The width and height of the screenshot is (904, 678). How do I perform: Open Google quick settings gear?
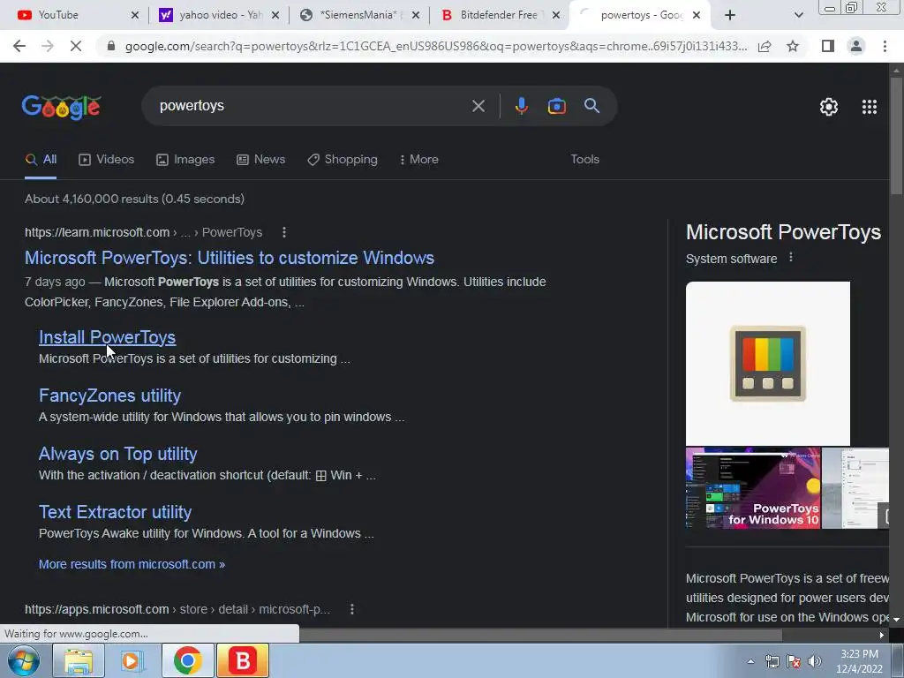828,107
